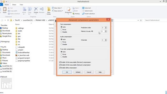Screen dimensions: 167x94
Task: Click PRANAV HDD in the breadcrumb path
Action: [x=40, y=20]
